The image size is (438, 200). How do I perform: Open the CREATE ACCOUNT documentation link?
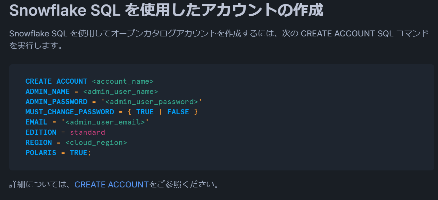(112, 185)
